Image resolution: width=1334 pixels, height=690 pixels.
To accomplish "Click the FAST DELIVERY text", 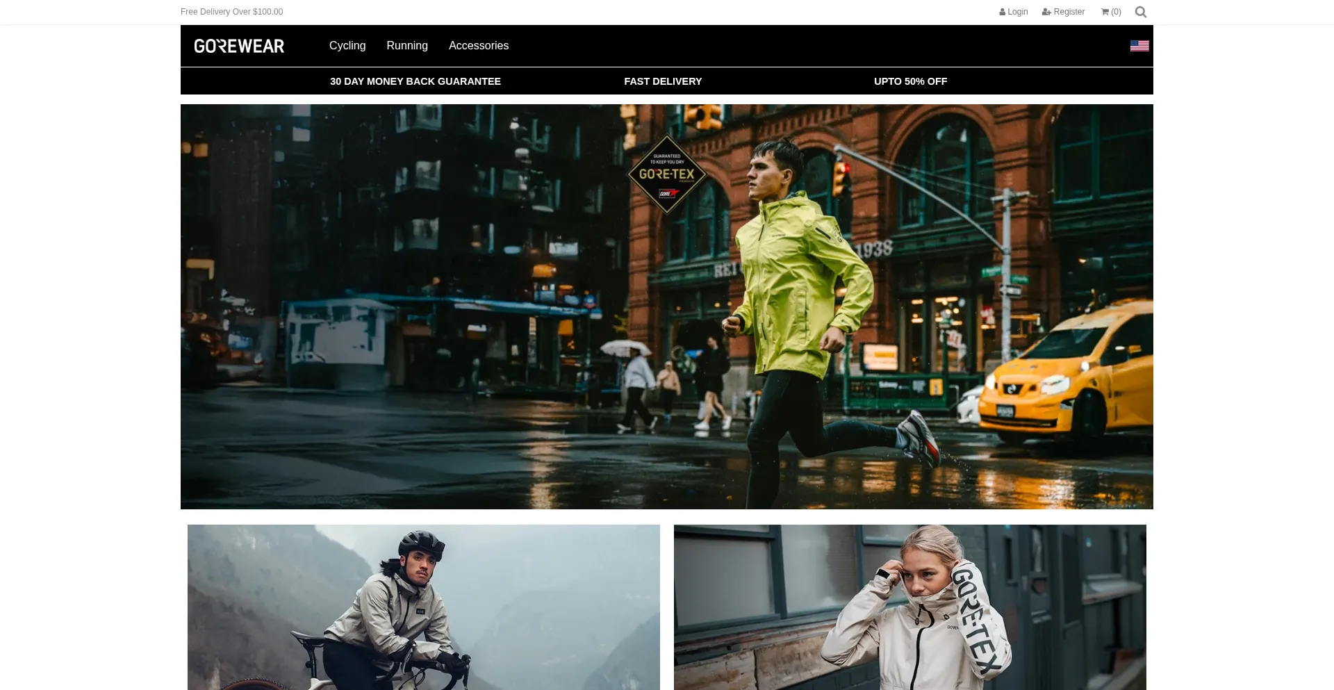I will point(663,81).
